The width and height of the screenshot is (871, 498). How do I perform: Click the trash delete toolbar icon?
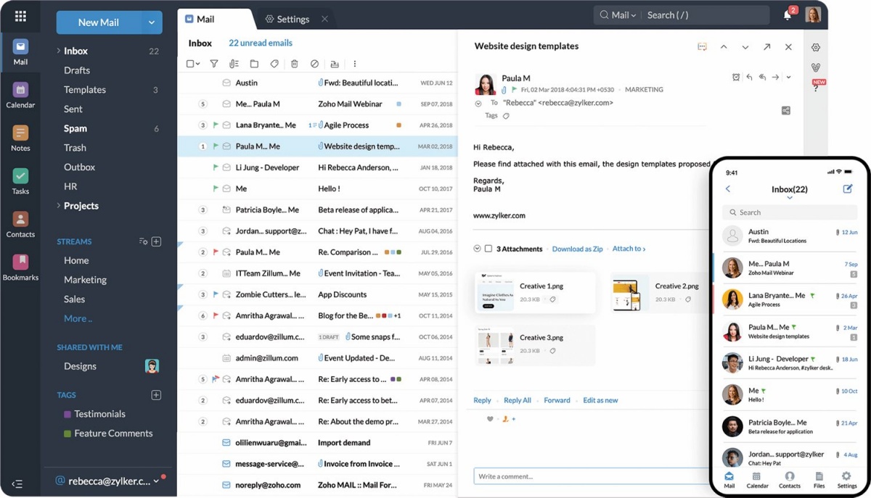[295, 64]
